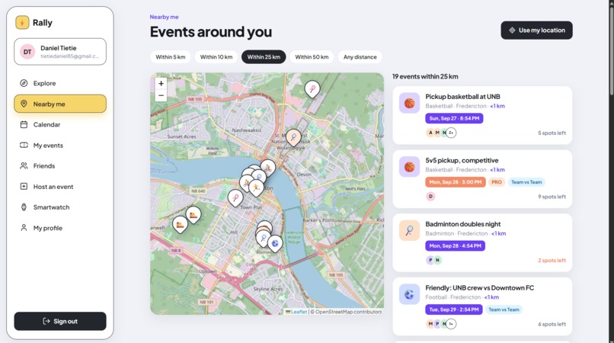Image resolution: width=614 pixels, height=343 pixels.
Task: Click the My events ticket icon
Action: click(x=24, y=145)
